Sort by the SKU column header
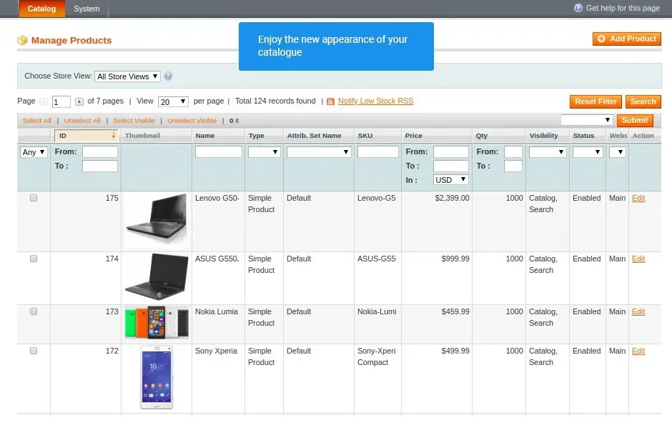 (x=365, y=135)
